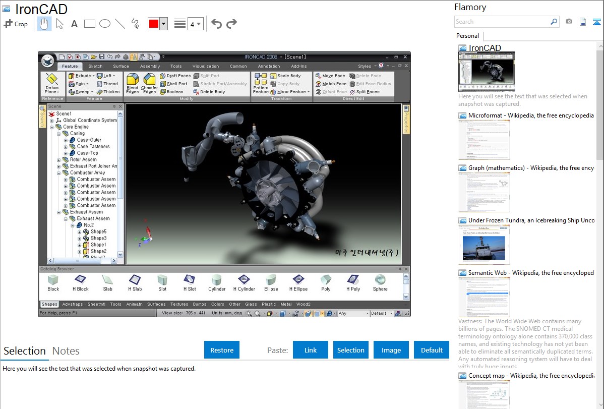Select the Sphere shape in catalog
The height and width of the screenshot is (409, 604).
(380, 283)
